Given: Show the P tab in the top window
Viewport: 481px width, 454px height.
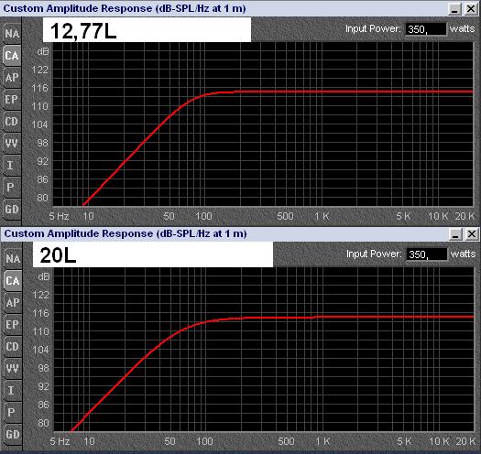Looking at the screenshot, I should (12, 187).
